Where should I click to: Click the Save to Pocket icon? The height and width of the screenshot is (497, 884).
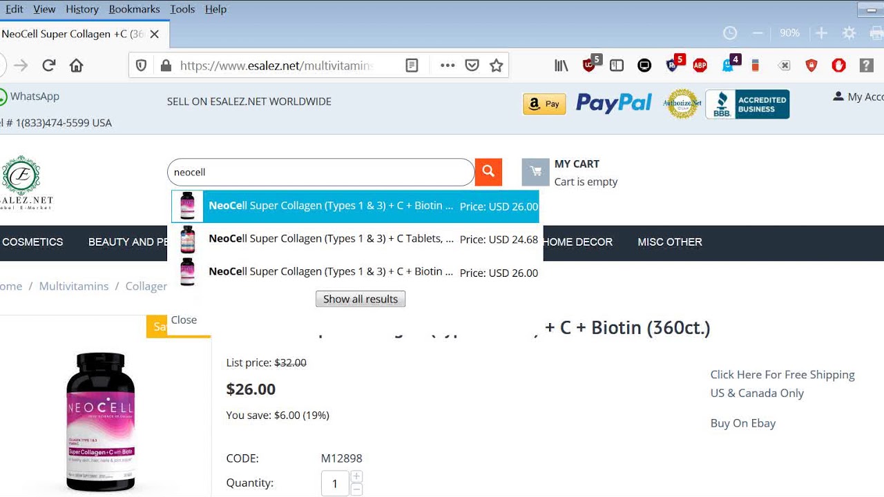tap(472, 66)
